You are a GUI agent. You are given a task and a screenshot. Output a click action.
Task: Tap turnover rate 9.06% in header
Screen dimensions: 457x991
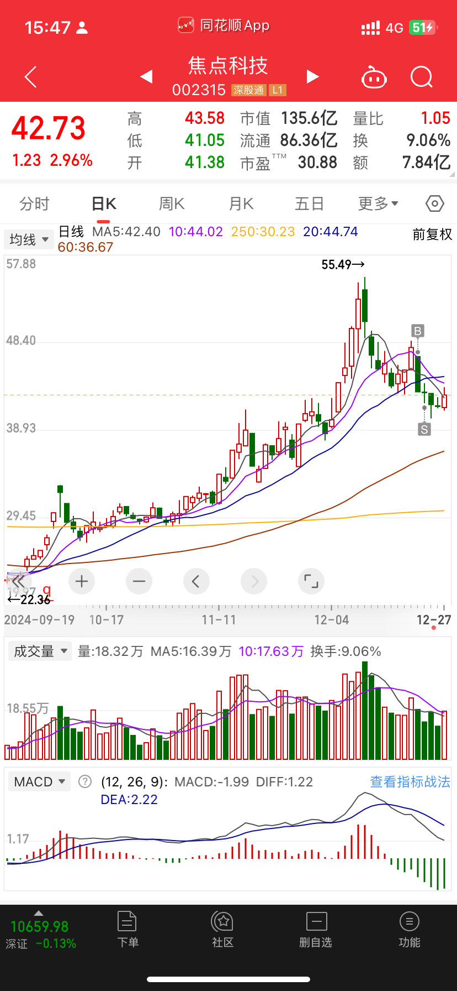pos(428,140)
